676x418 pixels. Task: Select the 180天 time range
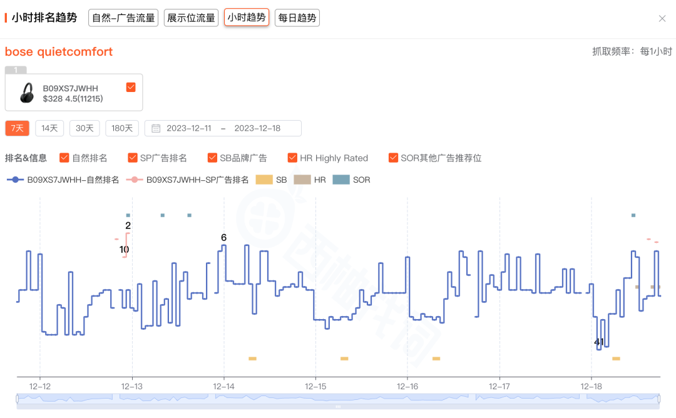pyautogui.click(x=122, y=128)
